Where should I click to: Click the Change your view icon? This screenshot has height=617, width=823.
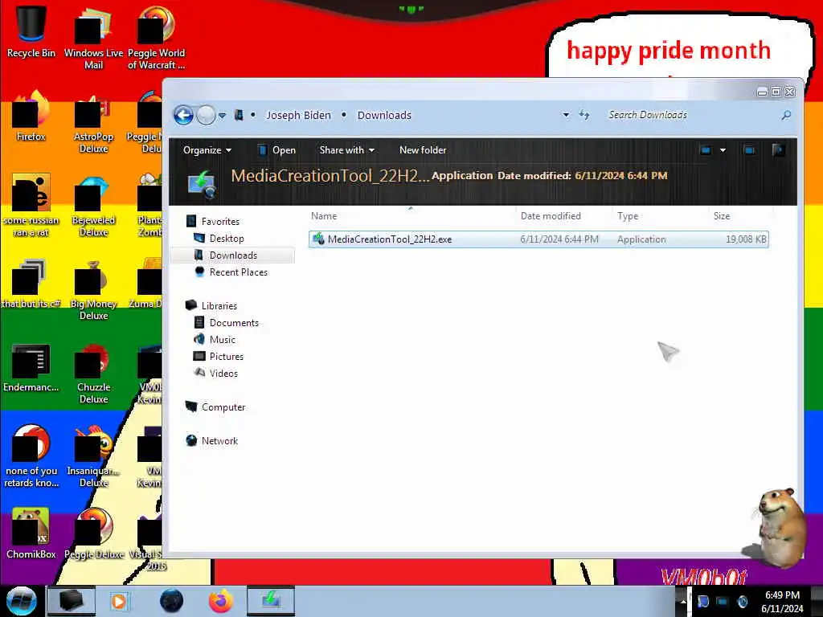(706, 150)
